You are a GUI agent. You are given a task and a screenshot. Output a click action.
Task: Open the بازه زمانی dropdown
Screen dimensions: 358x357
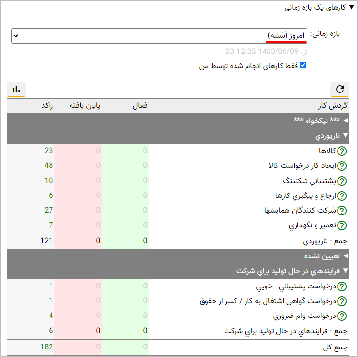[159, 36]
